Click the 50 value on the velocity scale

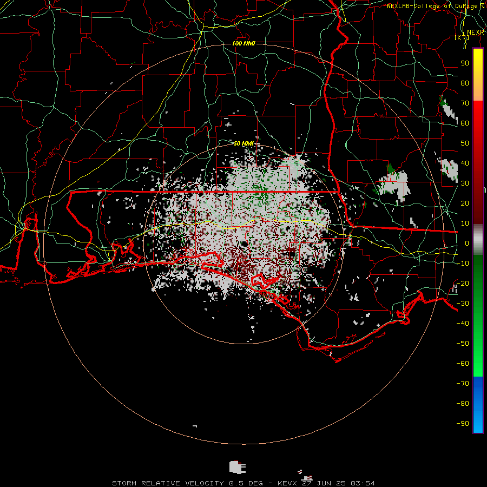click(x=465, y=143)
